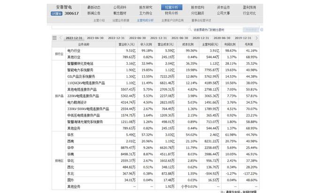Click the 业务名称 column header
Image resolution: width=310 pixels, height=193 pixels.
tap(84, 45)
